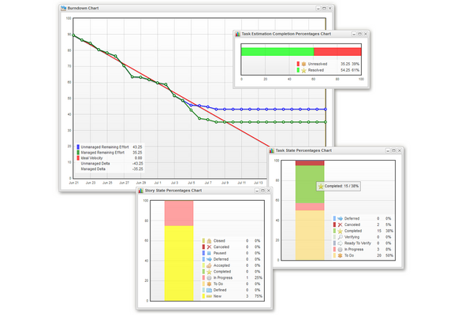The image size is (473, 315).
Task: Click 'Unmanaged Delta' label in burndown legend
Action: click(95, 163)
